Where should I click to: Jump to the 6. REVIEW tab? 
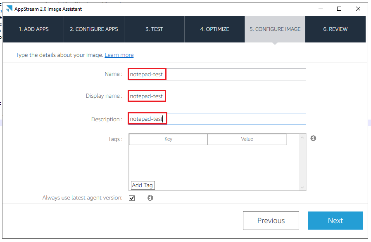pyautogui.click(x=335, y=29)
